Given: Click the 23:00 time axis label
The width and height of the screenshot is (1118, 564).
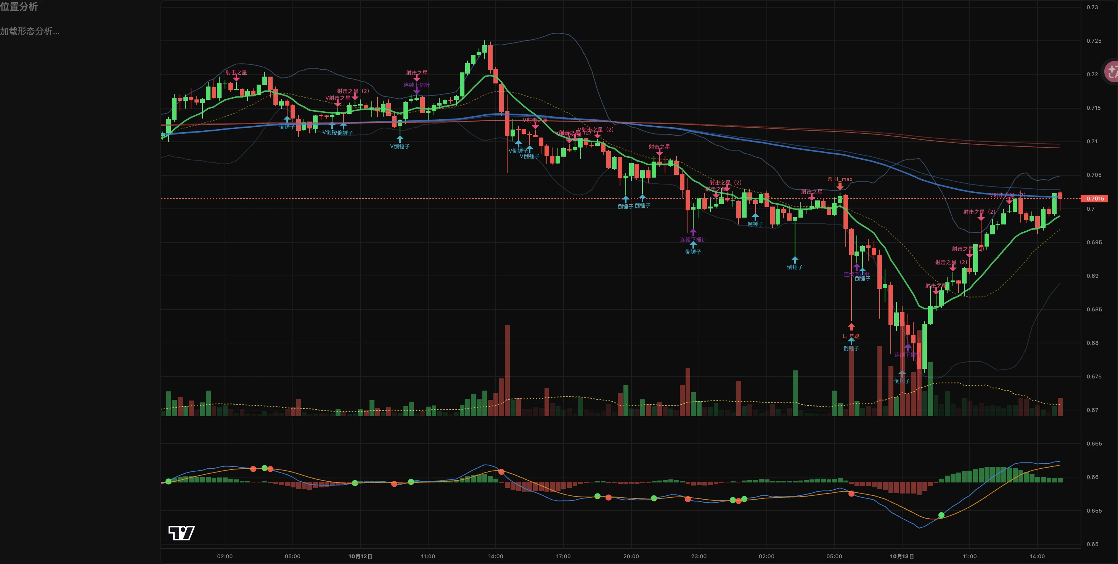Looking at the screenshot, I should coord(699,556).
